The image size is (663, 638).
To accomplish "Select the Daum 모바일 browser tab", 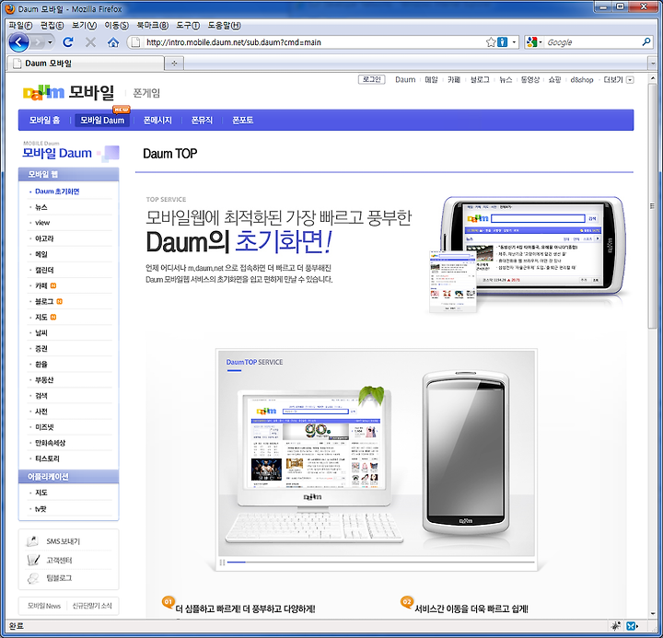I will [86, 64].
